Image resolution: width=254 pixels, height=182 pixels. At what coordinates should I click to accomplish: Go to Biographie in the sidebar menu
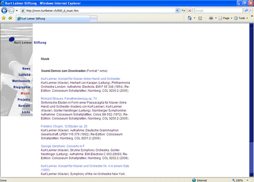[21, 87]
